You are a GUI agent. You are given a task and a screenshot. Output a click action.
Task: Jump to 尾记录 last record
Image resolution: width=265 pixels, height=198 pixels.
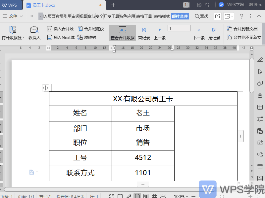(x=214, y=34)
